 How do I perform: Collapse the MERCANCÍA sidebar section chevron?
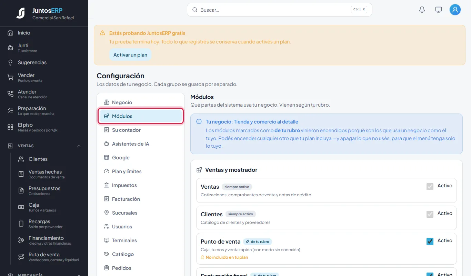click(x=79, y=275)
